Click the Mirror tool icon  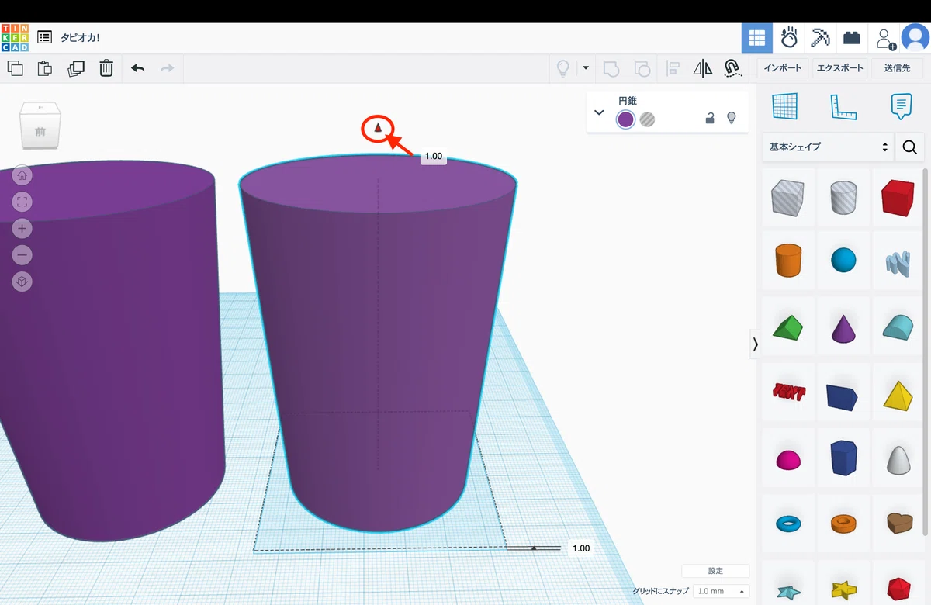coord(703,68)
